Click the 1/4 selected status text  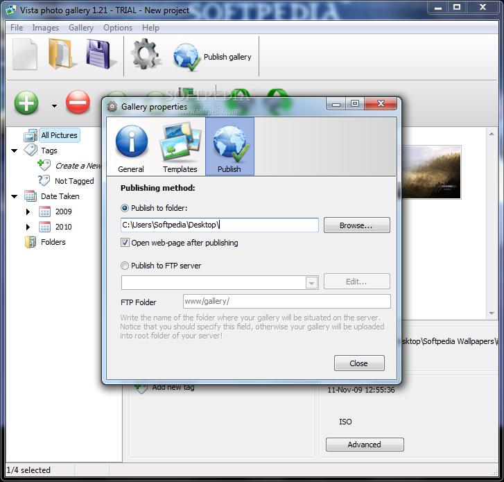tap(28, 470)
